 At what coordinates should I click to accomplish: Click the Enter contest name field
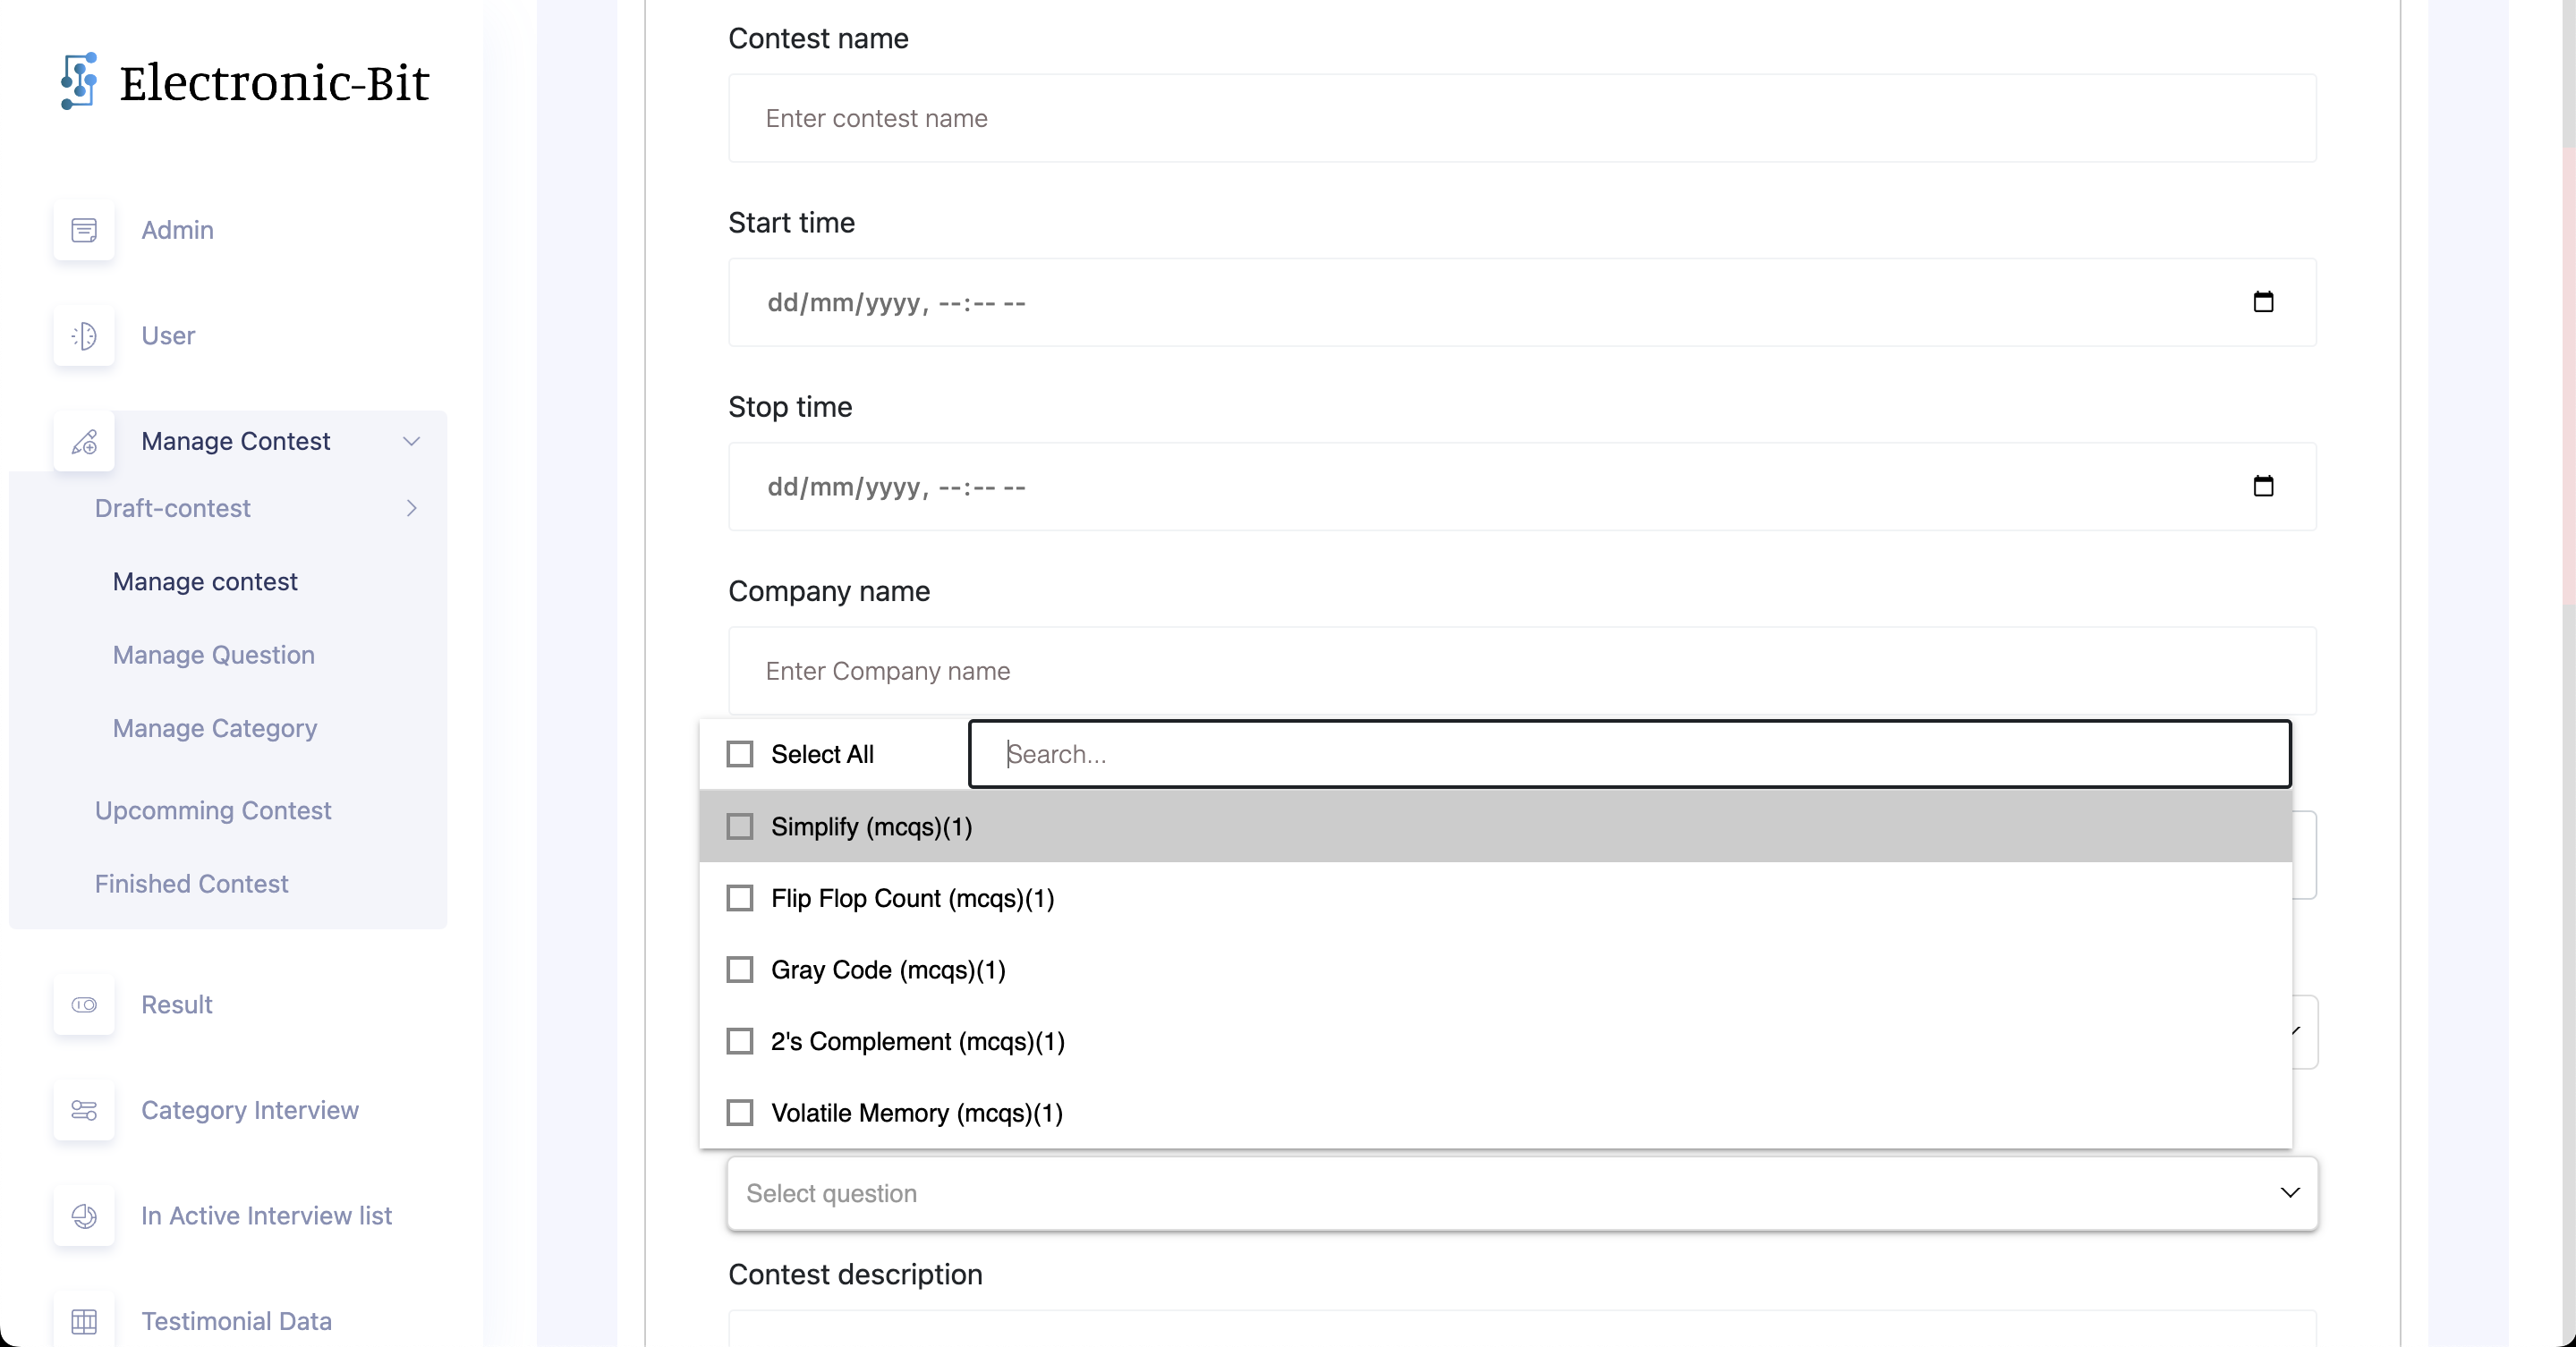click(x=1521, y=118)
